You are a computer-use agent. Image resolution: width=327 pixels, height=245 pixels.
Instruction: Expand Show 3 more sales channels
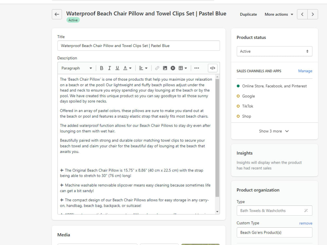click(x=274, y=131)
